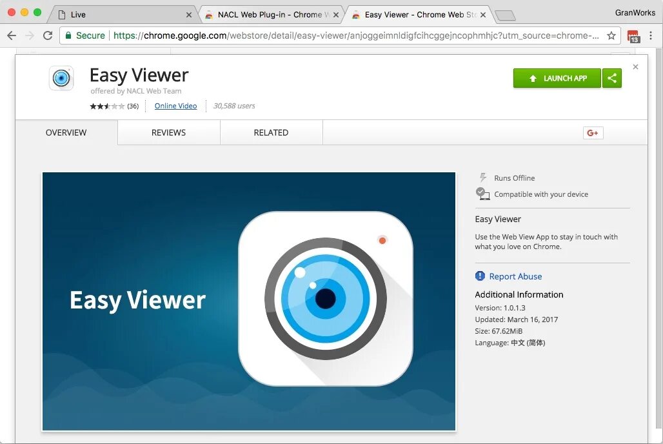
Task: Open the Overview tab
Action: pos(66,132)
